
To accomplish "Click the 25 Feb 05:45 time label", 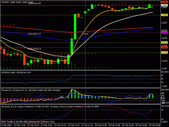I will (x=155, y=125).
